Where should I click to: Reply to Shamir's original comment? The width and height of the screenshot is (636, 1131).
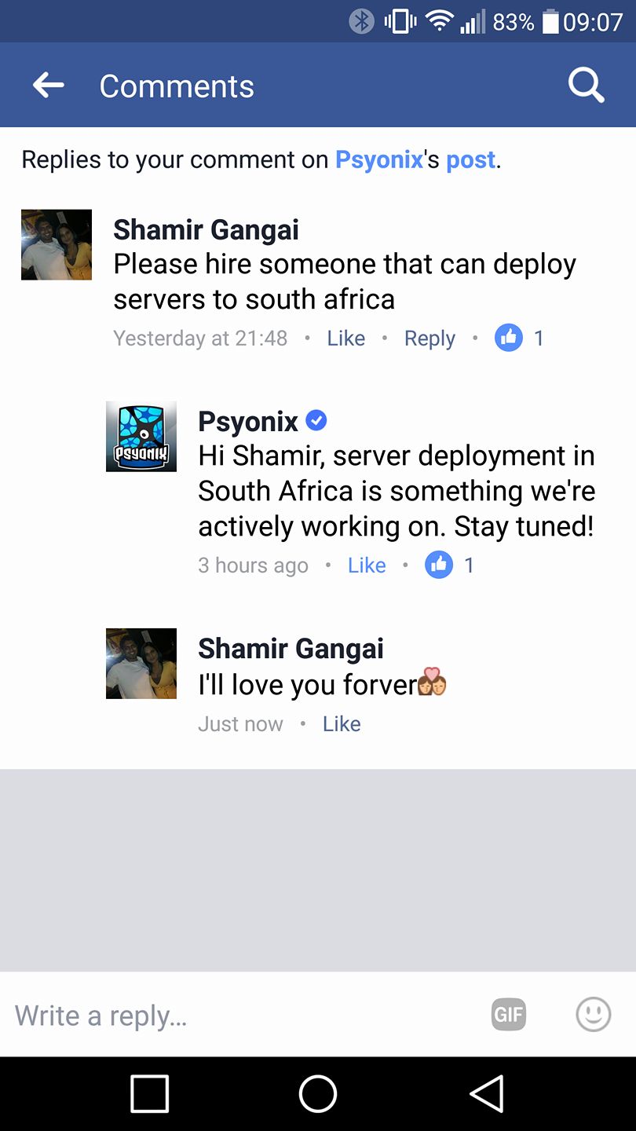tap(429, 339)
